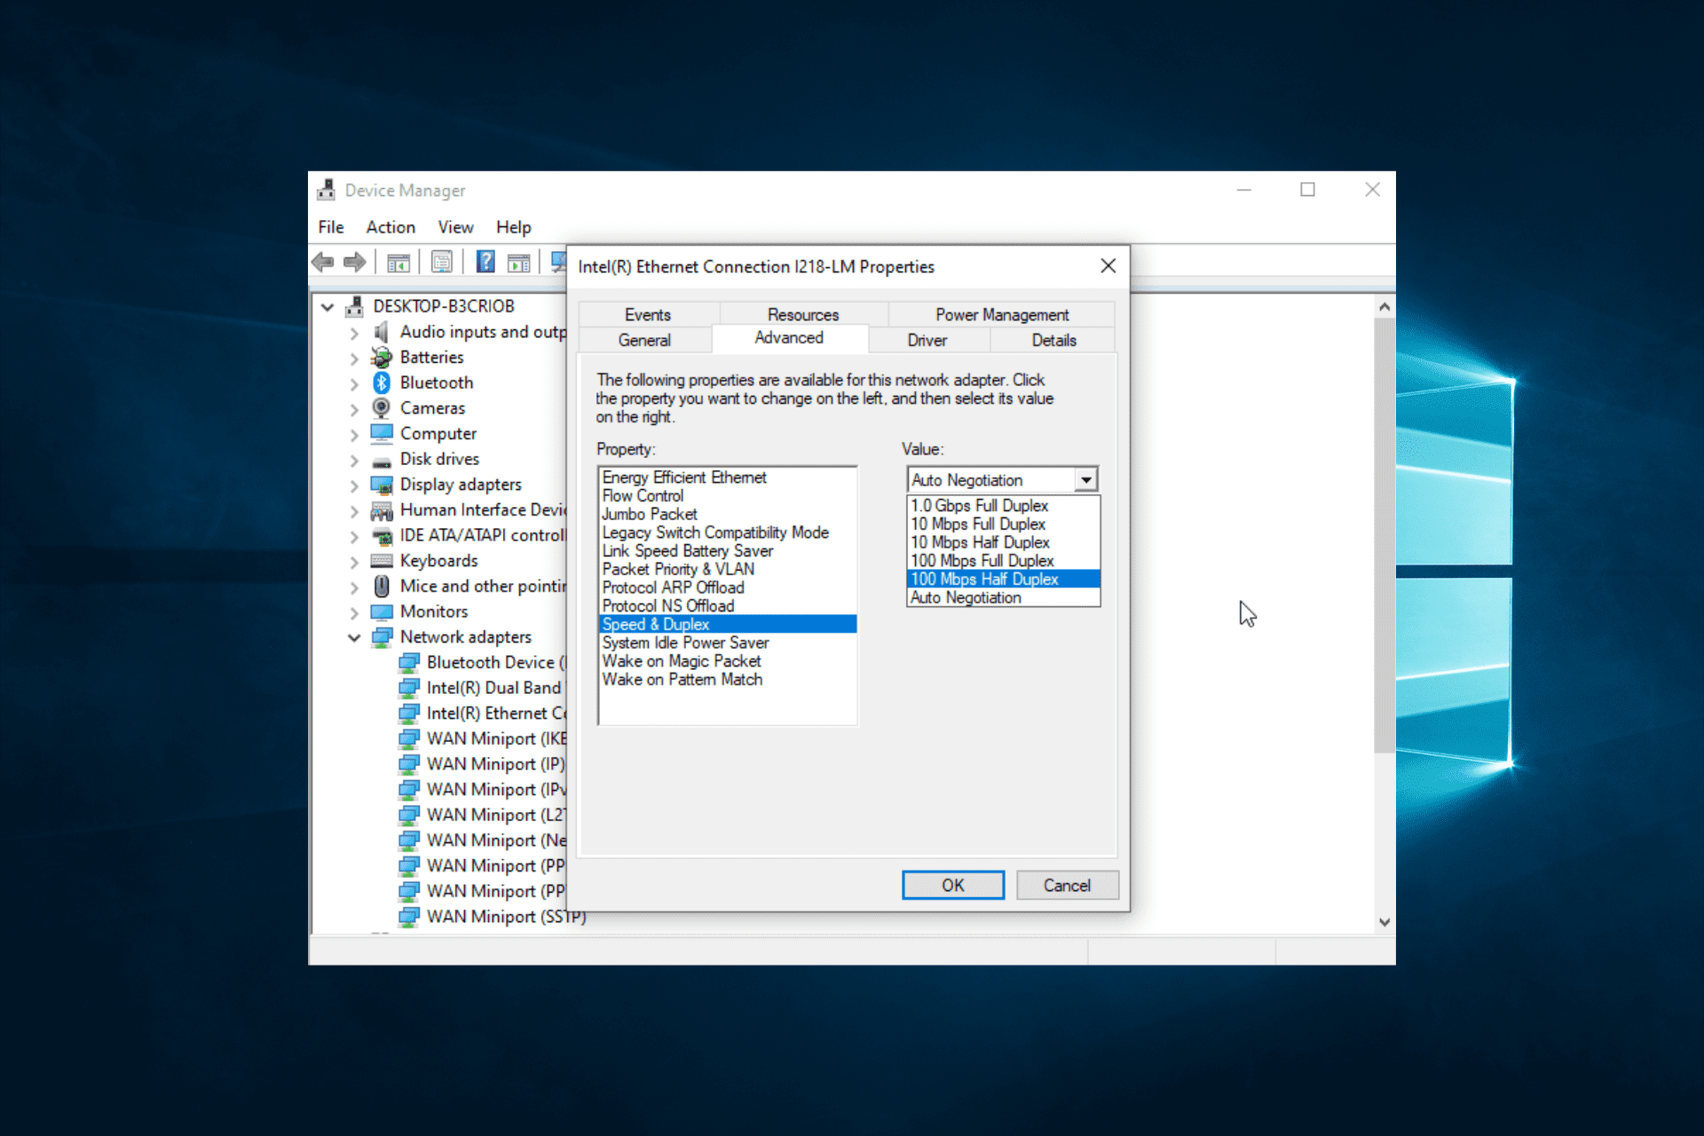Switch to the Driver tab
Image resolution: width=1704 pixels, height=1136 pixels.
tap(927, 340)
